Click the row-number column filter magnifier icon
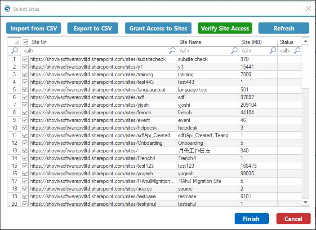 pos(14,51)
